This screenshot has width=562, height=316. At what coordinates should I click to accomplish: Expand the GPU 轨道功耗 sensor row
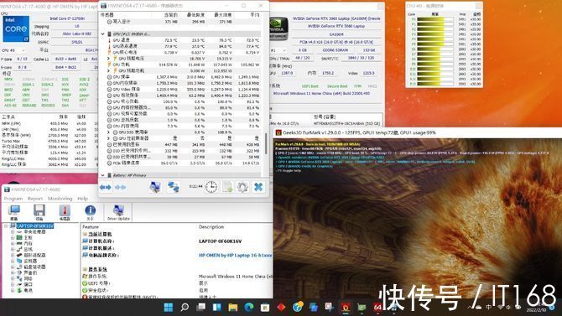(x=108, y=70)
